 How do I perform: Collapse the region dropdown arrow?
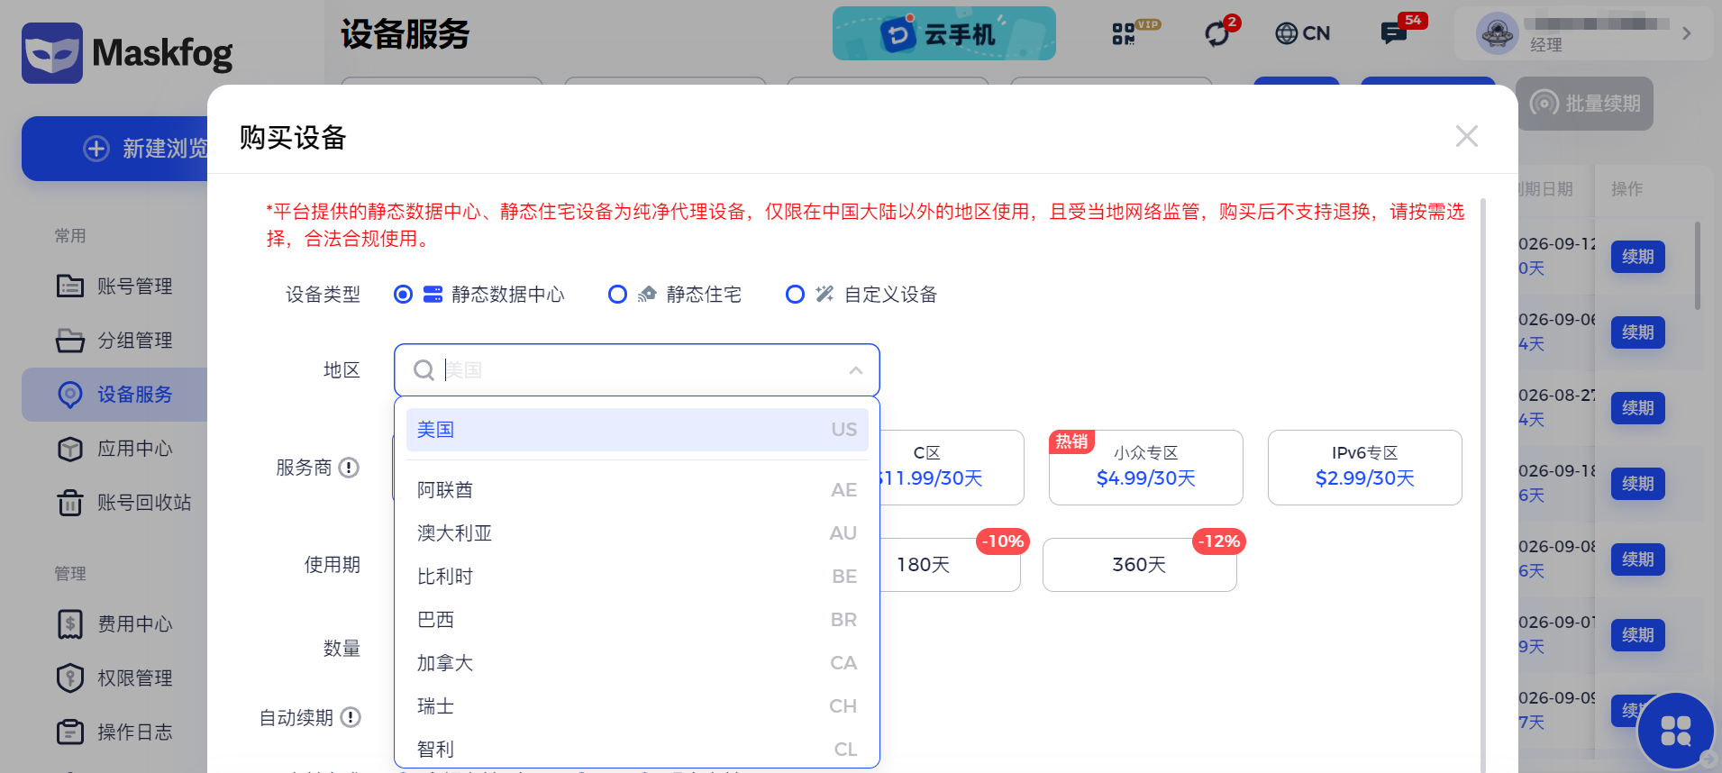tap(856, 370)
